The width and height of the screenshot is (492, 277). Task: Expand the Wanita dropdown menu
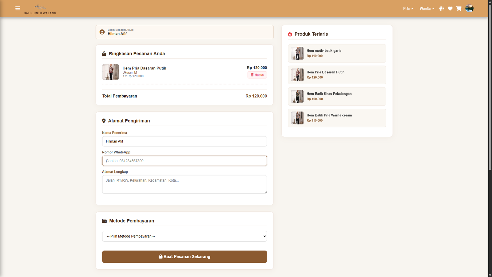tap(427, 9)
